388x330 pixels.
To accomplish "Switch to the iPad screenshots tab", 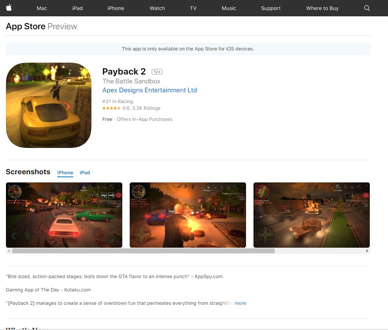I will point(85,172).
